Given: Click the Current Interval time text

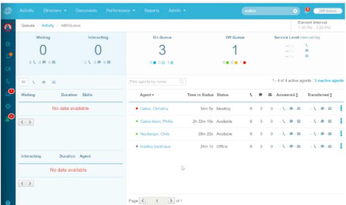Looking at the screenshot, I should (314, 28).
